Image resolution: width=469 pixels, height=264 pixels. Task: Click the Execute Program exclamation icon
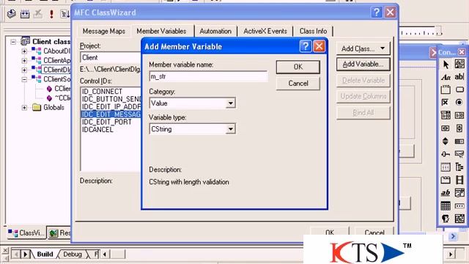51,14
